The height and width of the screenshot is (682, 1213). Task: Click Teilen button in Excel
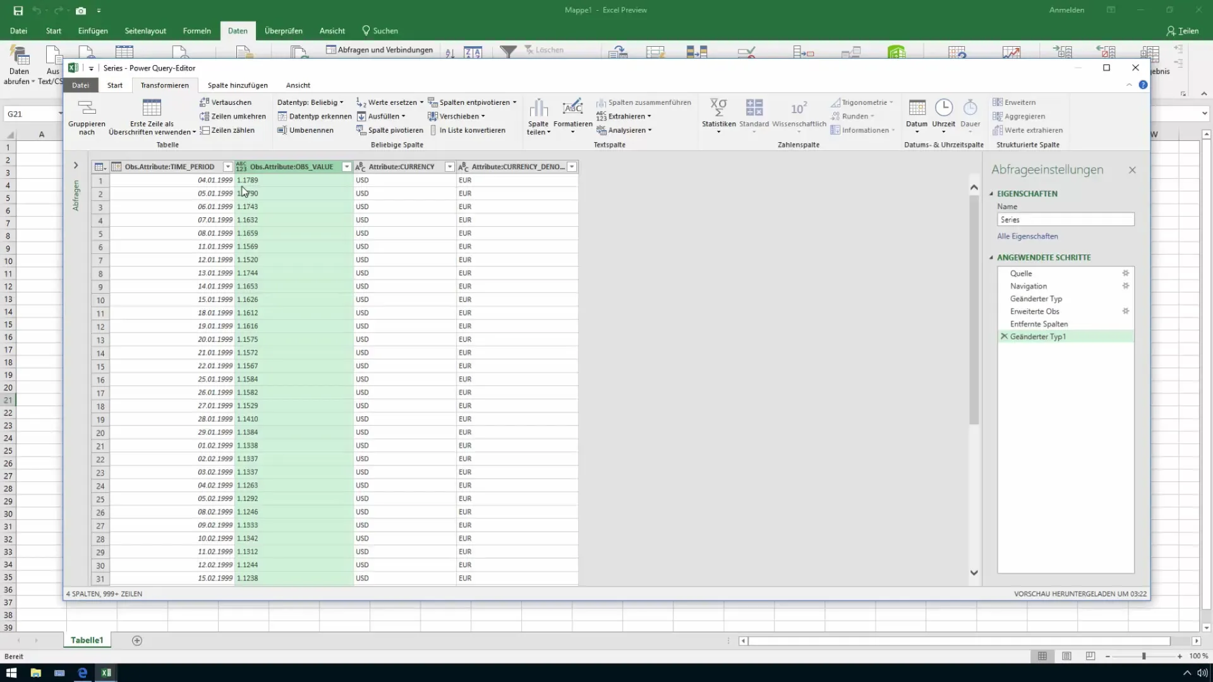1182,30
